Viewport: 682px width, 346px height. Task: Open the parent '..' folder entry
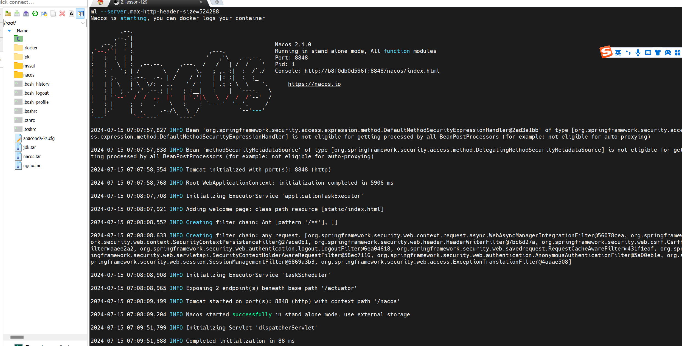[x=20, y=39]
